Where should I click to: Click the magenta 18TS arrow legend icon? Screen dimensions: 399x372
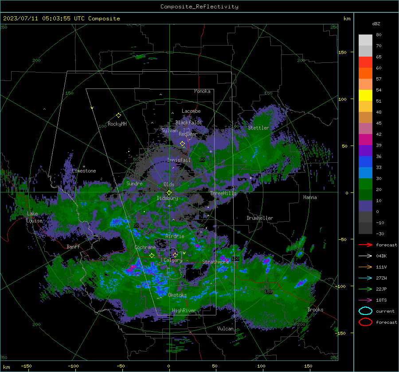(365, 300)
